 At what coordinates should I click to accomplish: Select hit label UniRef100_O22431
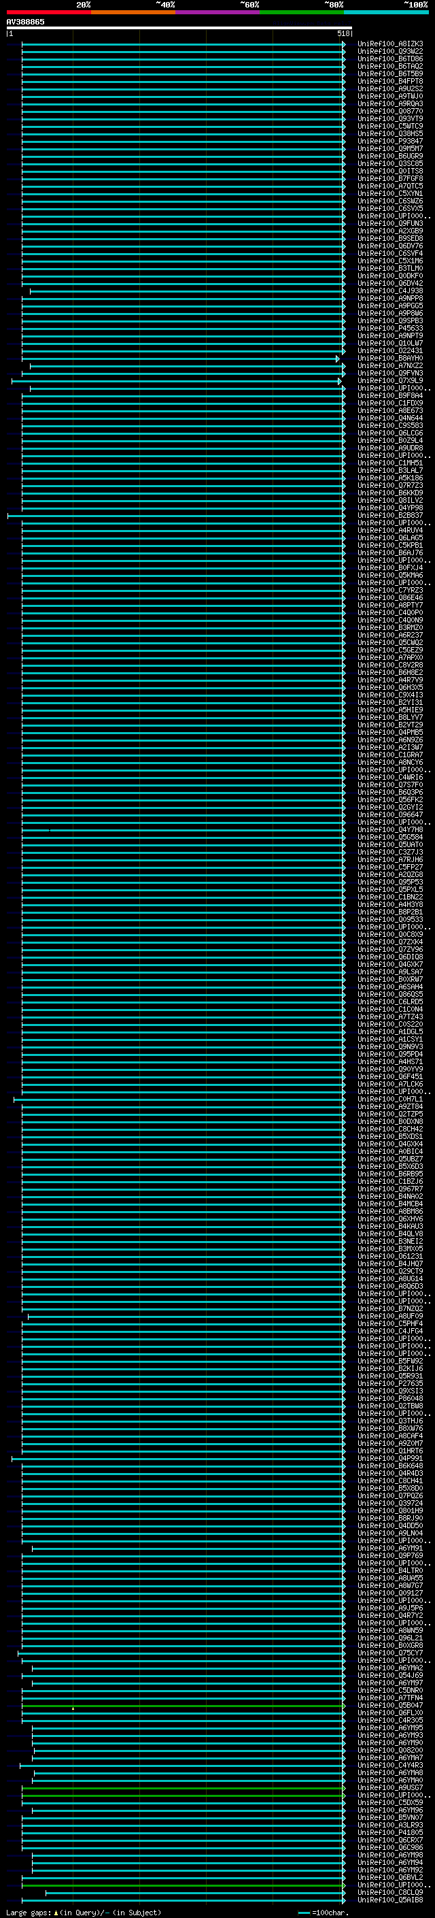[x=390, y=350]
